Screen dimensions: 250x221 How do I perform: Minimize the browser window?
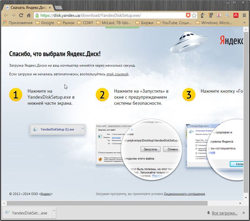[228, 2]
